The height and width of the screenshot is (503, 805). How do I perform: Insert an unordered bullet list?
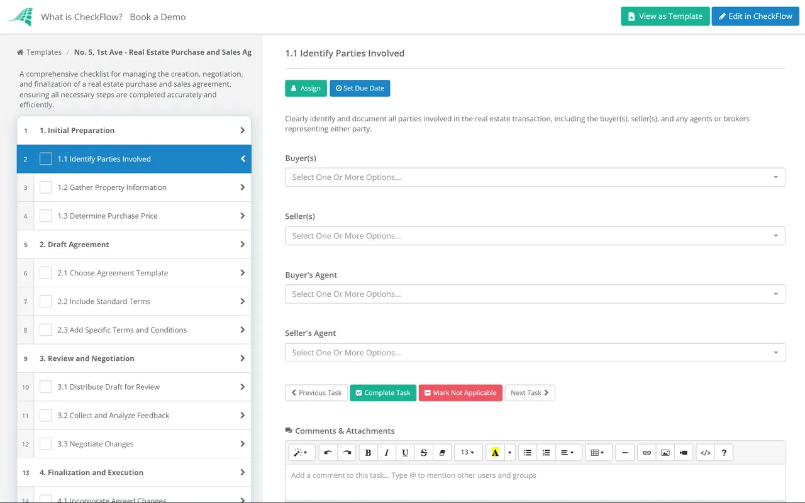point(528,453)
